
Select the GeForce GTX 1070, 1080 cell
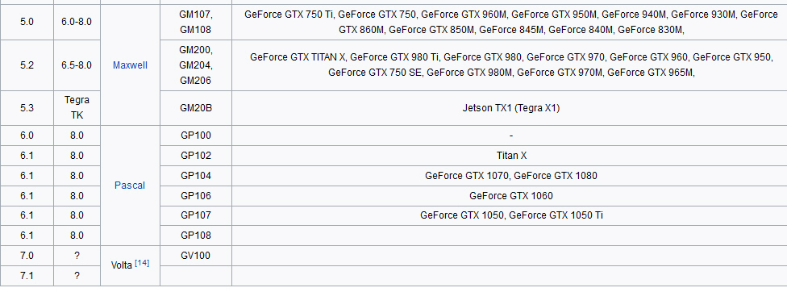511,176
